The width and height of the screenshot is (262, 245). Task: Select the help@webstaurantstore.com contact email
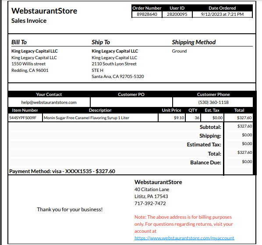tap(49, 102)
